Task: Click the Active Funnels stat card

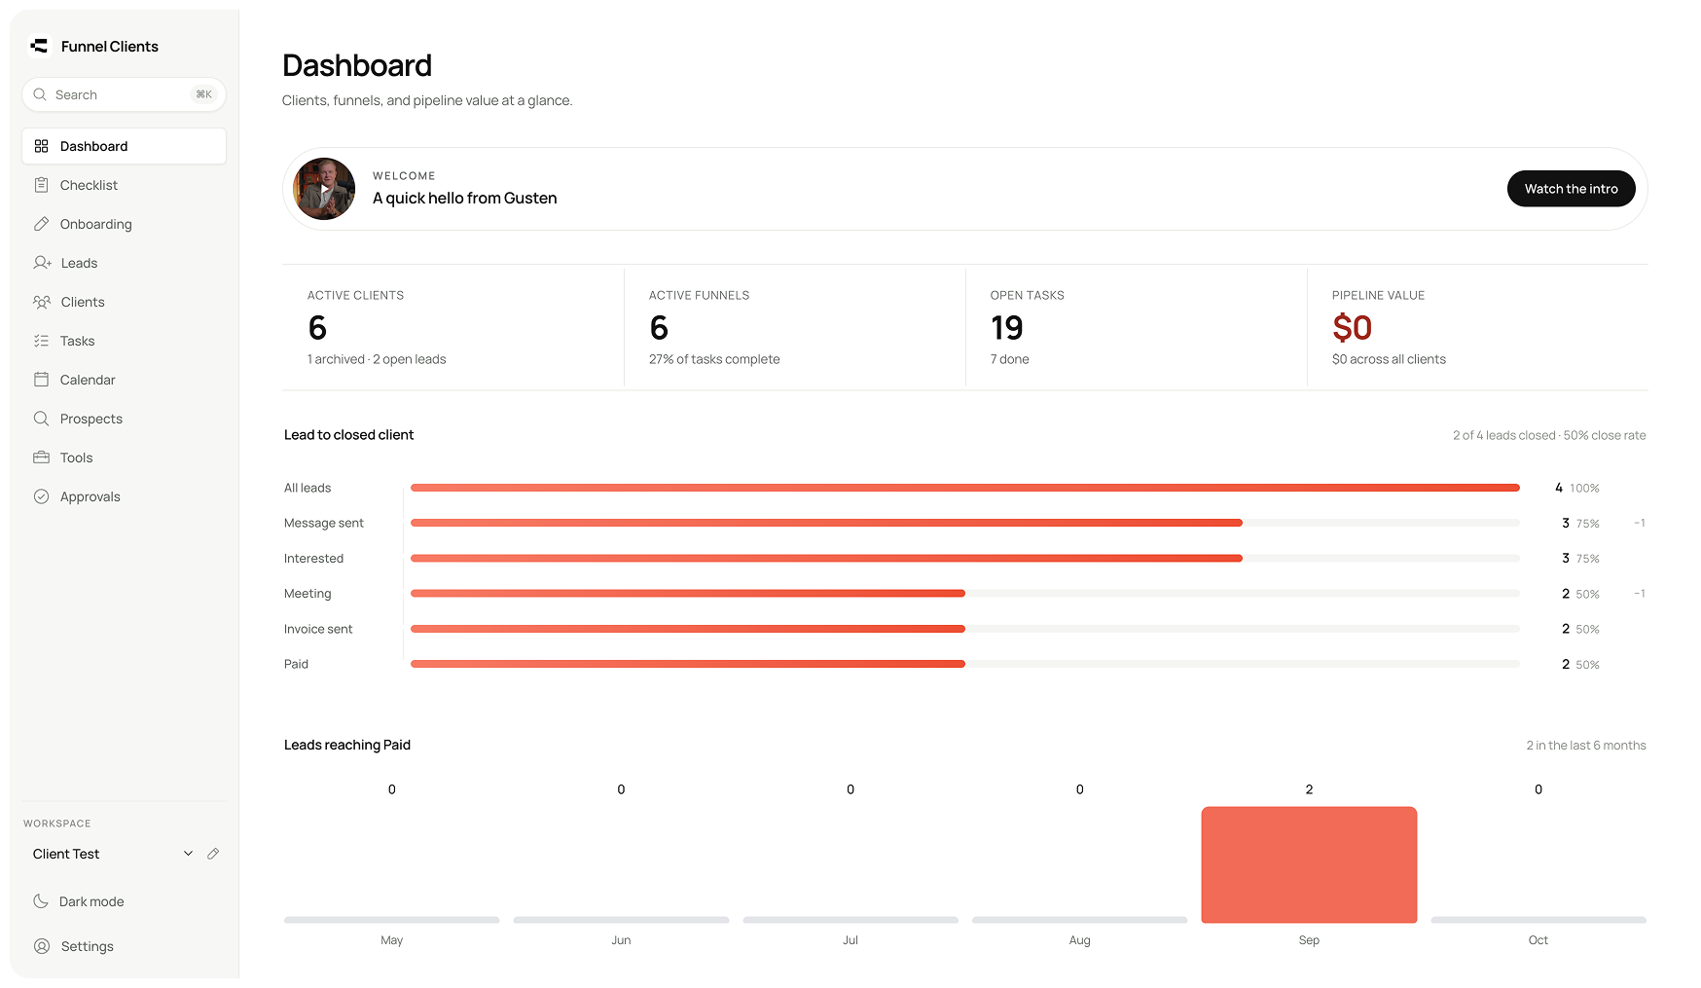Action: (794, 327)
